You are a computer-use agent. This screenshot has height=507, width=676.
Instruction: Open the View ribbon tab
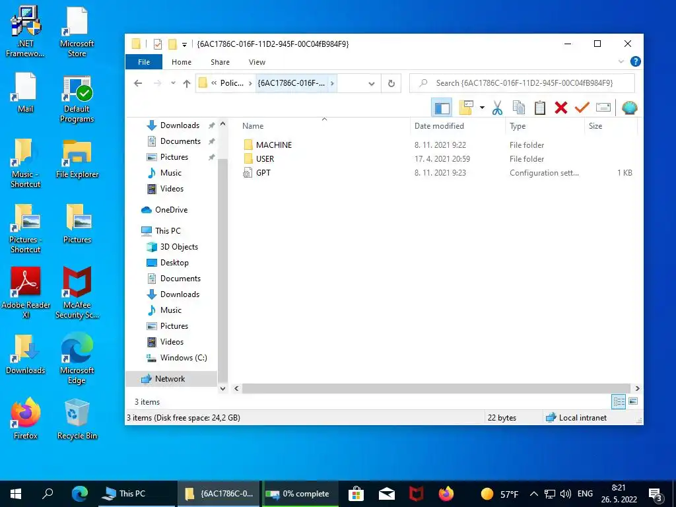point(257,62)
